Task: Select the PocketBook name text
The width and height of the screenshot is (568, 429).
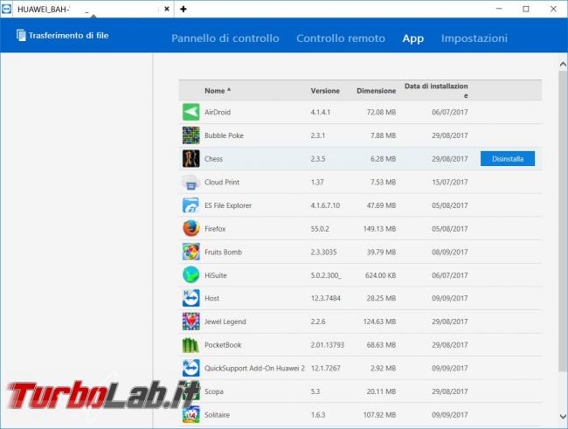Action: tap(223, 345)
